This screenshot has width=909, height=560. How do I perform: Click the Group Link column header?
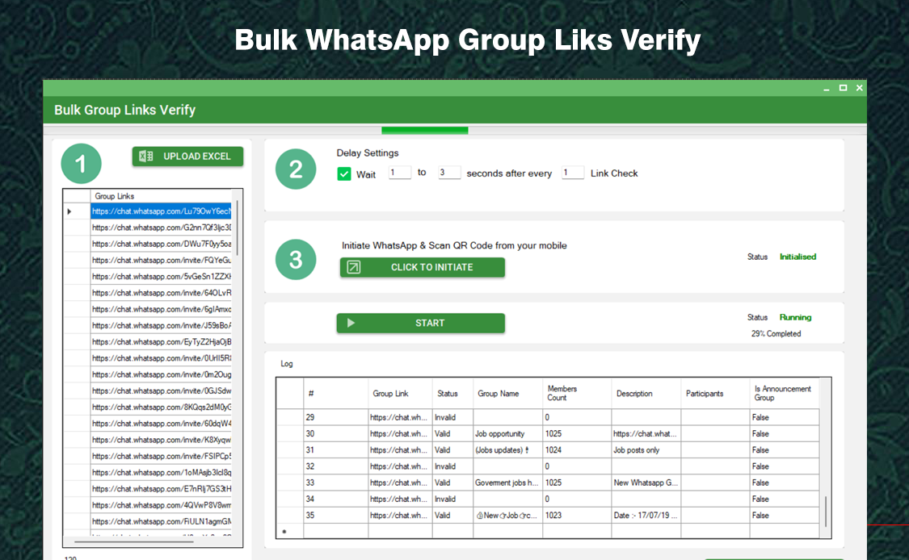[x=400, y=393]
